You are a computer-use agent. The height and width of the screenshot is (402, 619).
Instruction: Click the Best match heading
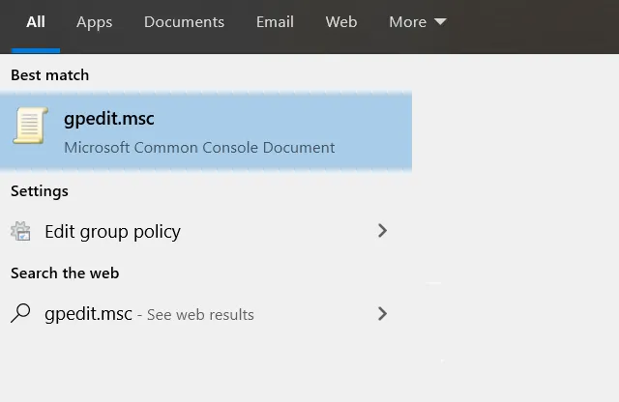[49, 75]
